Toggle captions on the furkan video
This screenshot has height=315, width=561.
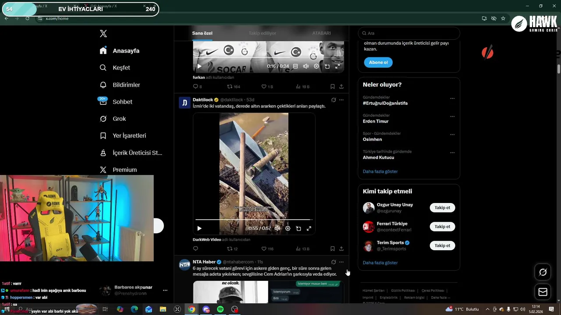[295, 66]
